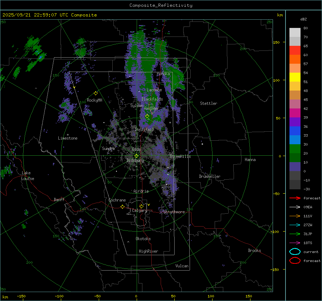Select the yellow diamond marker above RockyMH

[x=96, y=93]
